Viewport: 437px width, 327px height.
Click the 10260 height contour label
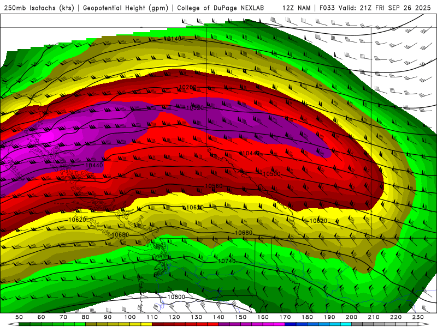coord(187,87)
